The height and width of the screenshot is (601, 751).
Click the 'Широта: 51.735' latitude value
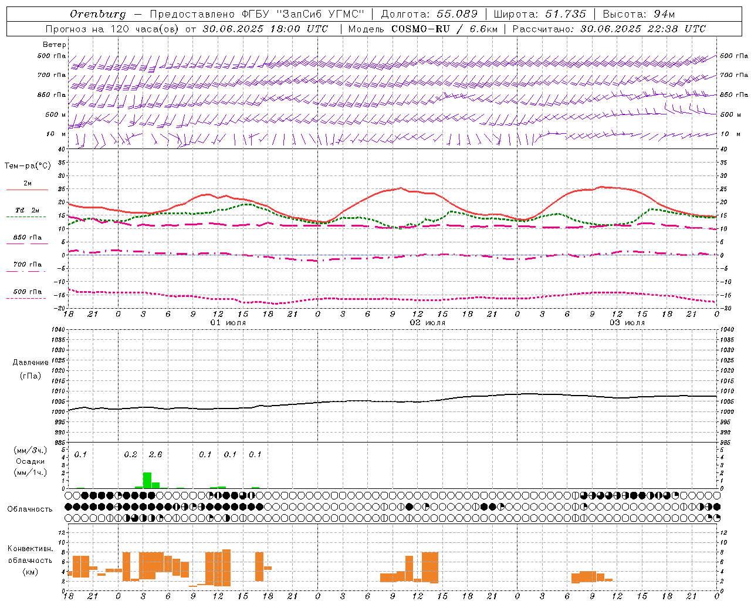(540, 14)
